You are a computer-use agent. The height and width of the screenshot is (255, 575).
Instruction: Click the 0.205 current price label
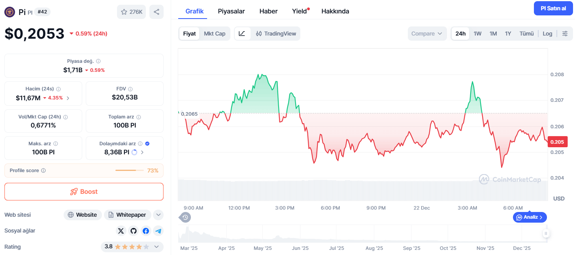(558, 142)
